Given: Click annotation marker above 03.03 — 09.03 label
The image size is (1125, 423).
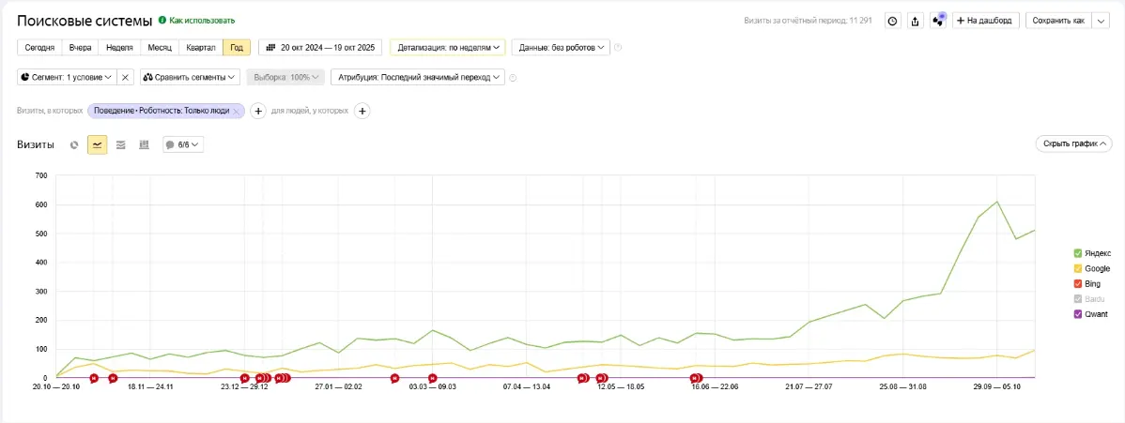Looking at the screenshot, I should click(x=432, y=378).
